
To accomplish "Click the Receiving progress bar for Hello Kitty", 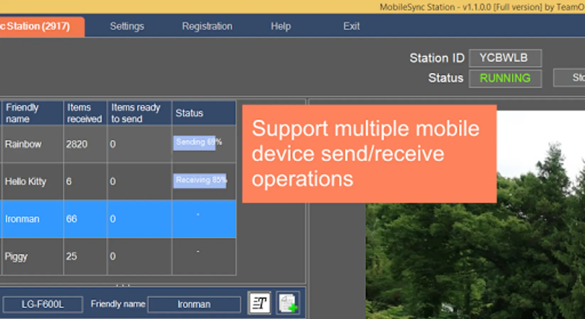I will (200, 180).
